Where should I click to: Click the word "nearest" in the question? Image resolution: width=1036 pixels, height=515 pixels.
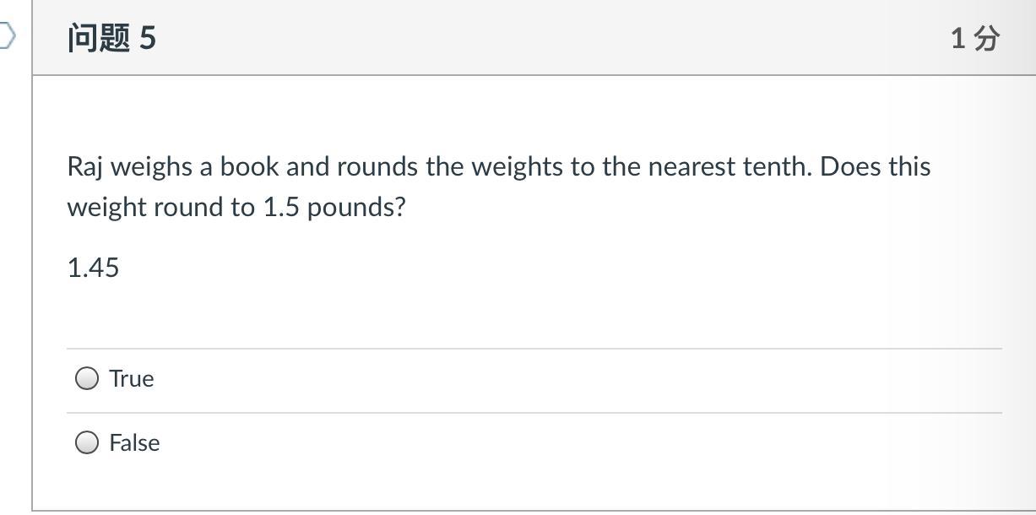pyautogui.click(x=691, y=166)
